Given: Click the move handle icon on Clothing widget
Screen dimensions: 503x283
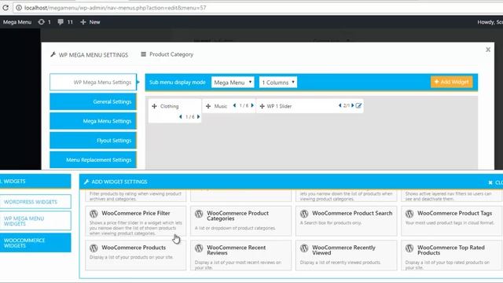Looking at the screenshot, I should tap(154, 106).
